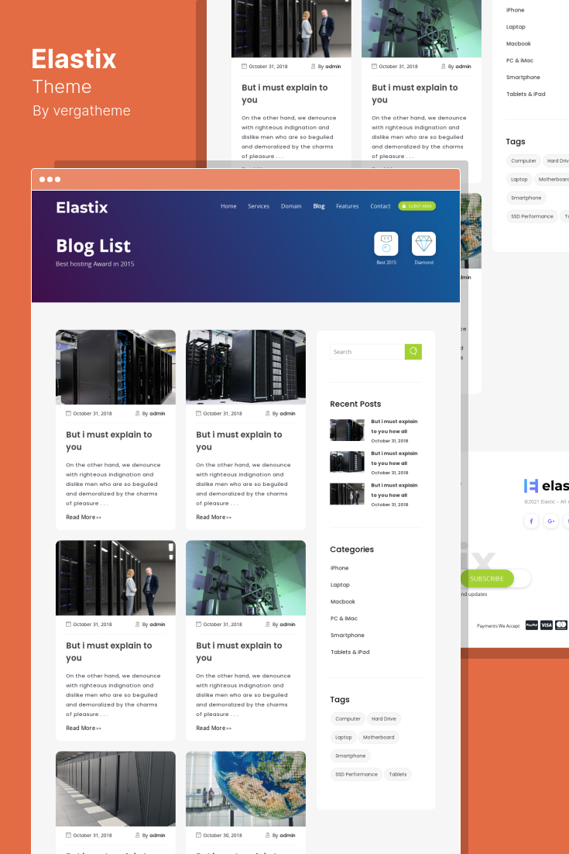Open the Contact menu item
This screenshot has height=854, width=569.
tap(380, 206)
